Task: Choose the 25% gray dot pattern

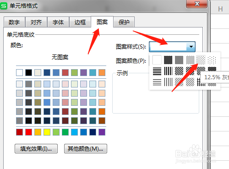Action: (190, 60)
